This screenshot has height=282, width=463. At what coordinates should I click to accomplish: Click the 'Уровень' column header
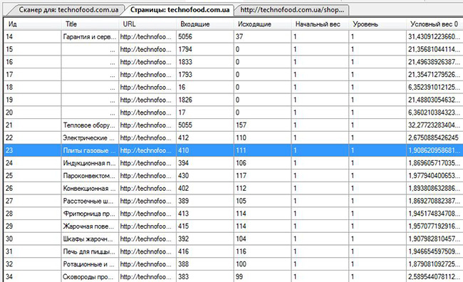[x=378, y=24]
